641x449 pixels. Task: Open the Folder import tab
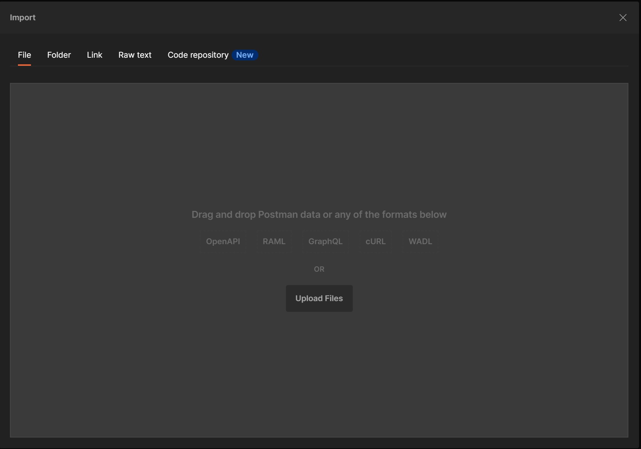pos(59,55)
